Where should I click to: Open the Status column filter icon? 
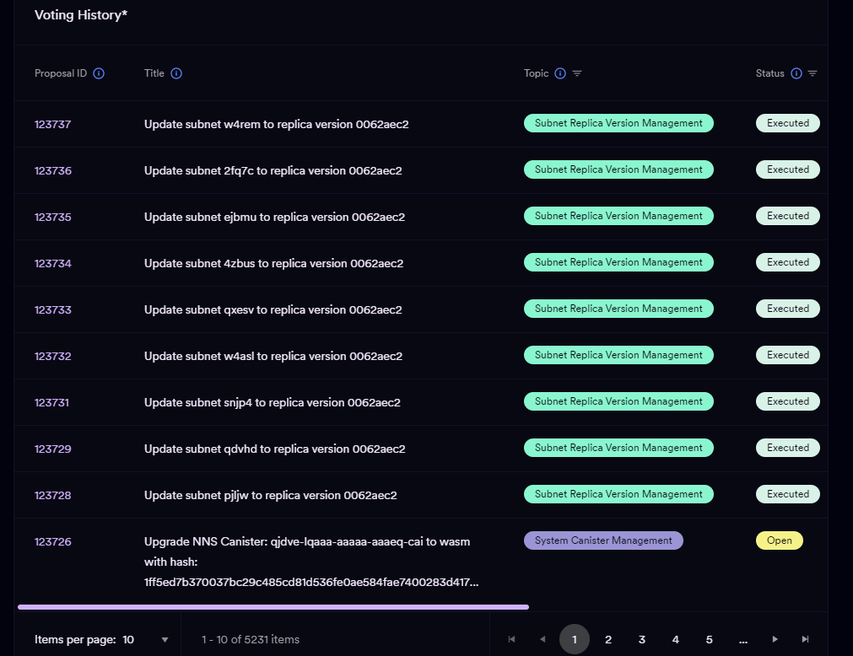tap(813, 73)
